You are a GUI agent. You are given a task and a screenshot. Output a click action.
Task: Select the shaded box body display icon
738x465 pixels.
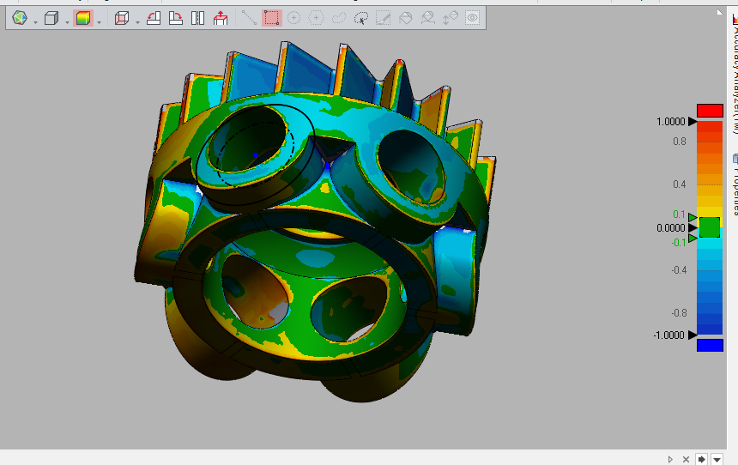(x=51, y=18)
